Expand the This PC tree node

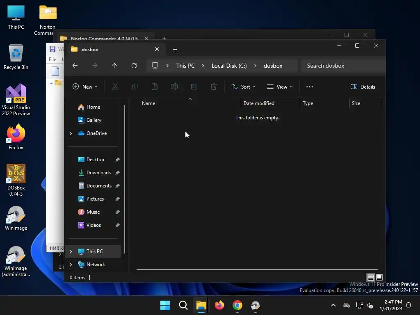tap(71, 251)
